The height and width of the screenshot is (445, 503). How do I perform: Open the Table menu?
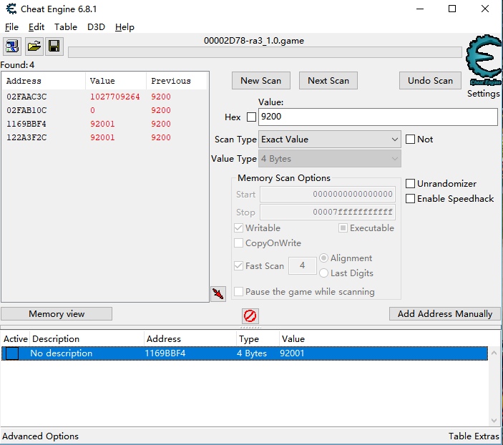coord(66,27)
